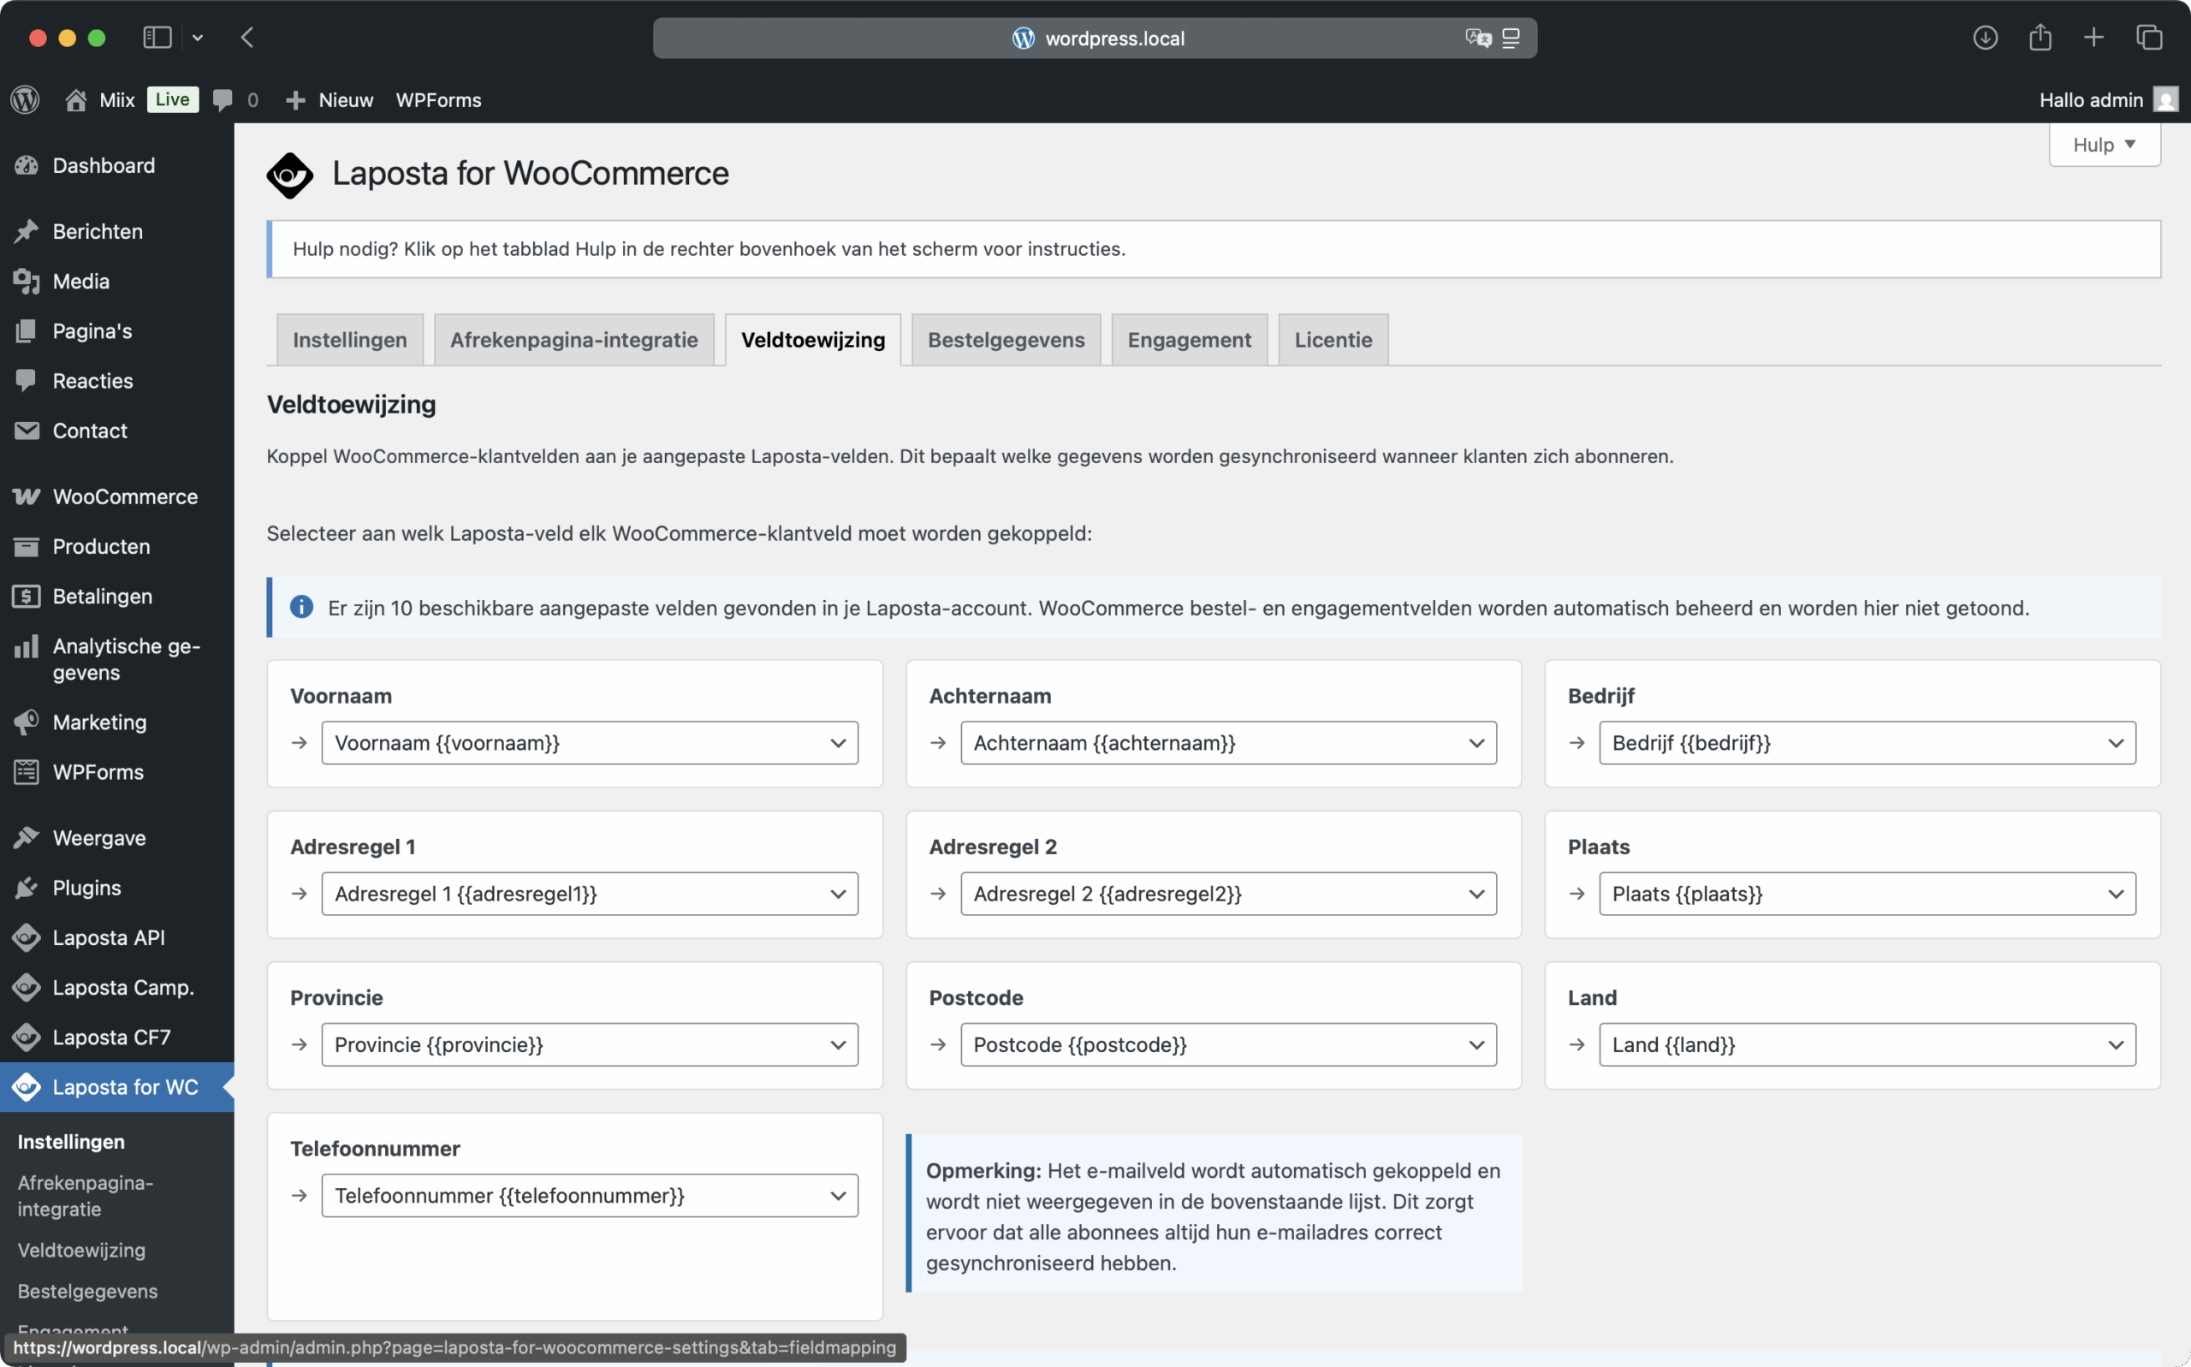Click the WPForms sidebar icon

[27, 771]
